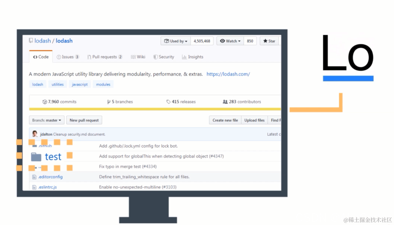394x225 pixels.
Task: Click jdalton avatar thumbnail
Action: (x=35, y=134)
